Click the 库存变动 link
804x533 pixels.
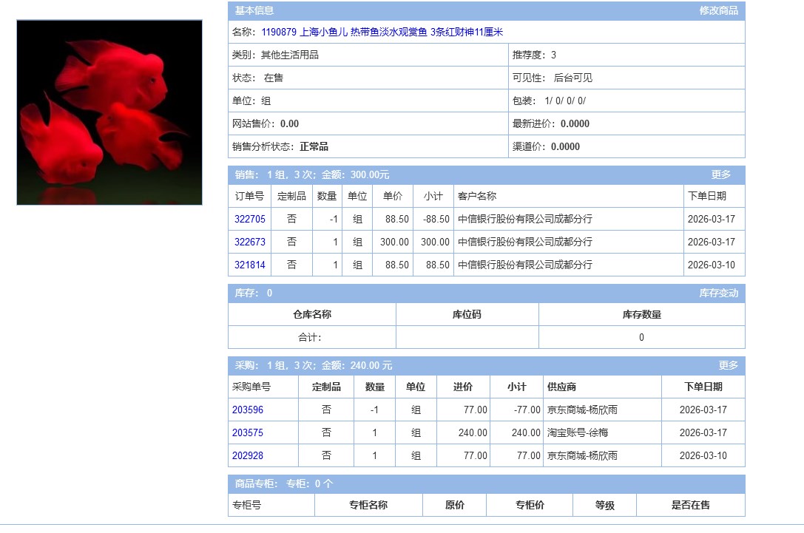click(x=718, y=293)
